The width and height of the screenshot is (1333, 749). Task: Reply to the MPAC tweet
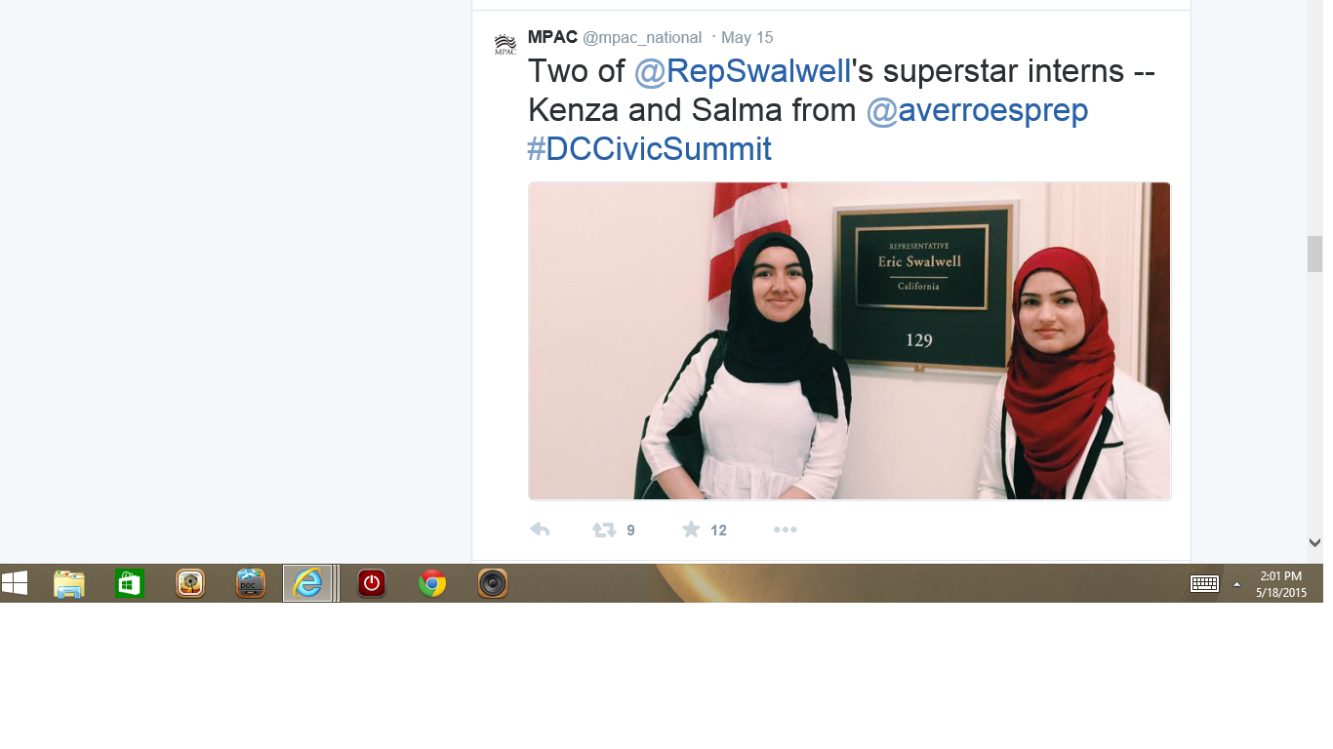pos(540,530)
